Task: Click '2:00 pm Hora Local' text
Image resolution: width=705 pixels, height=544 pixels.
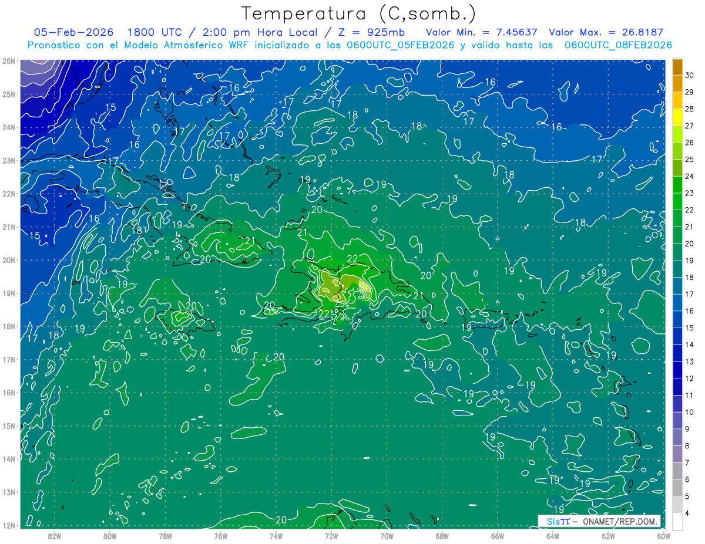Action: tap(259, 32)
